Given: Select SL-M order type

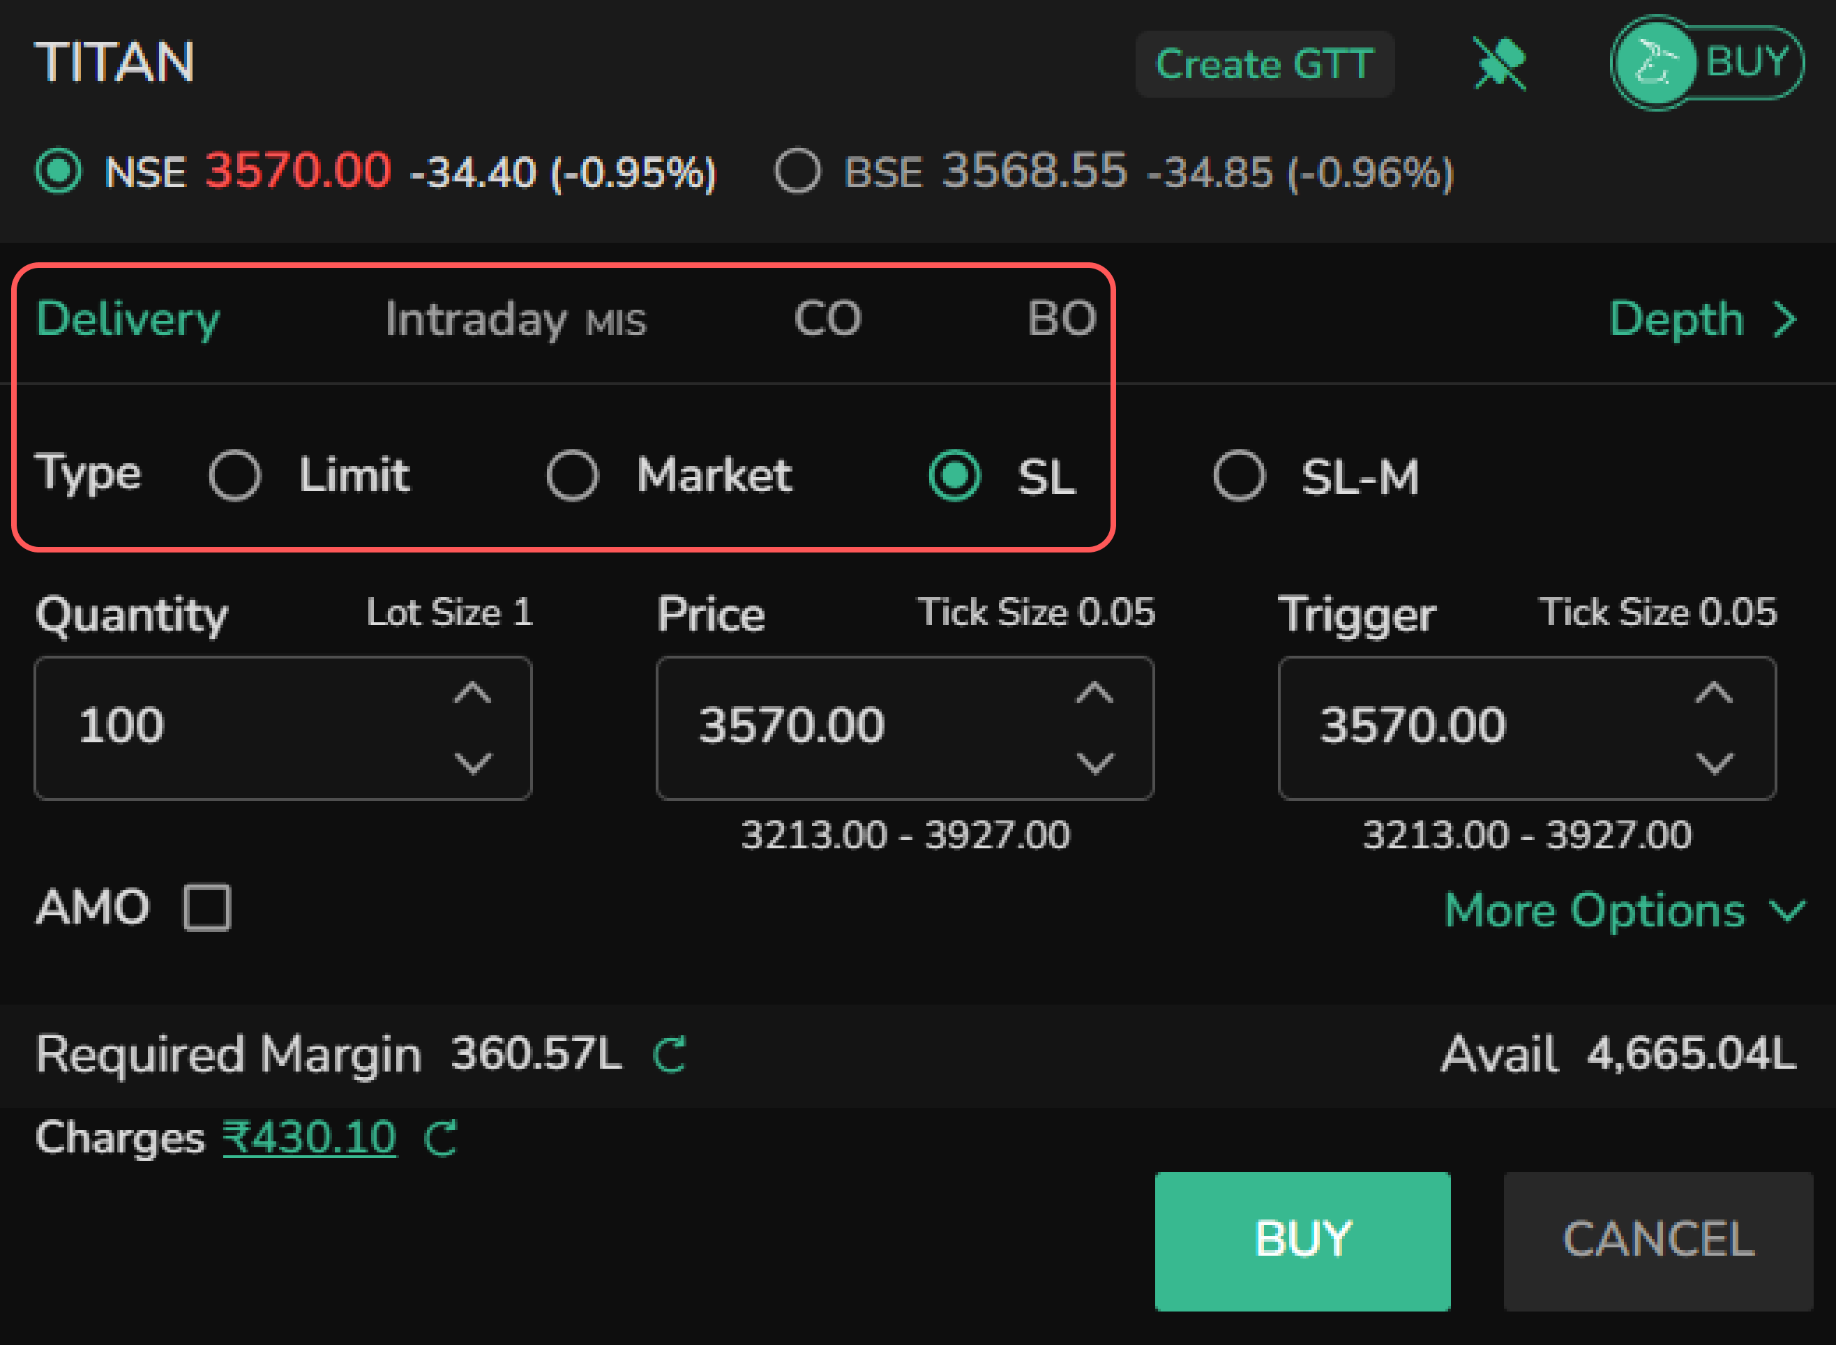Looking at the screenshot, I should coord(1239,476).
